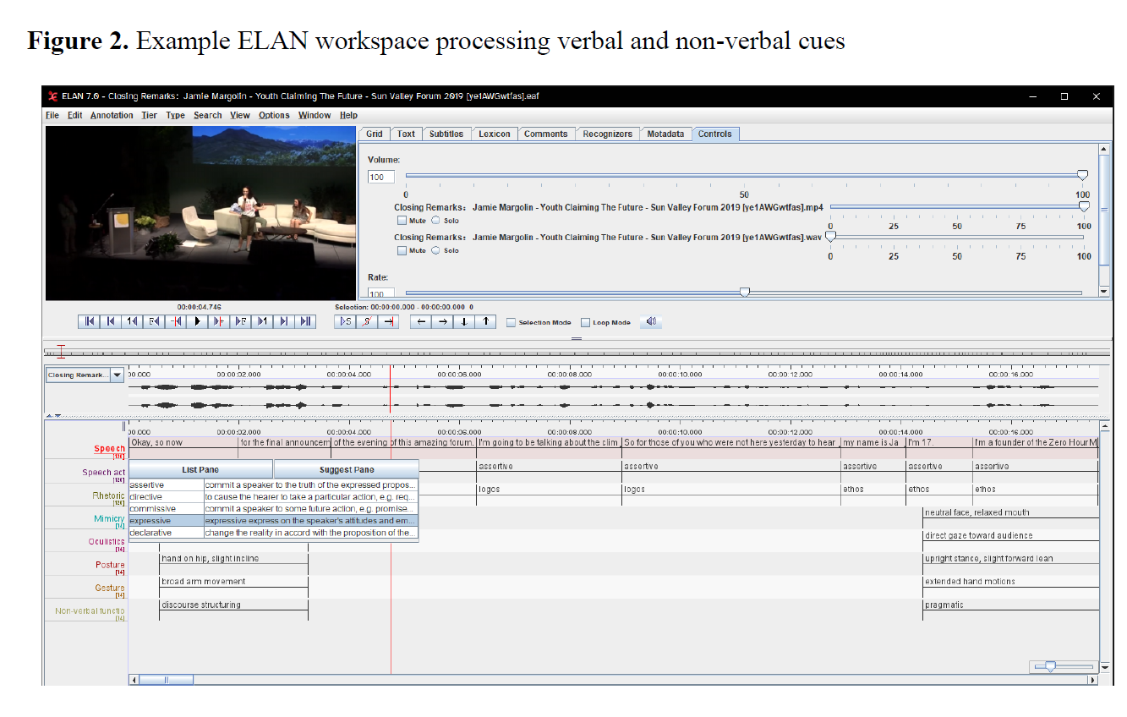Go to the end of media

[x=306, y=321]
